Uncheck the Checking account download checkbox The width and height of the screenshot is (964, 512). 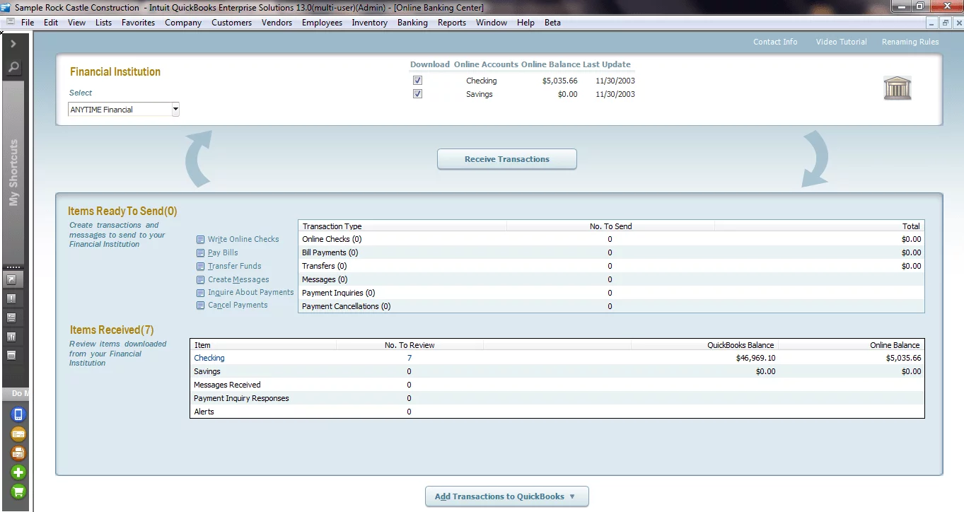click(x=417, y=80)
